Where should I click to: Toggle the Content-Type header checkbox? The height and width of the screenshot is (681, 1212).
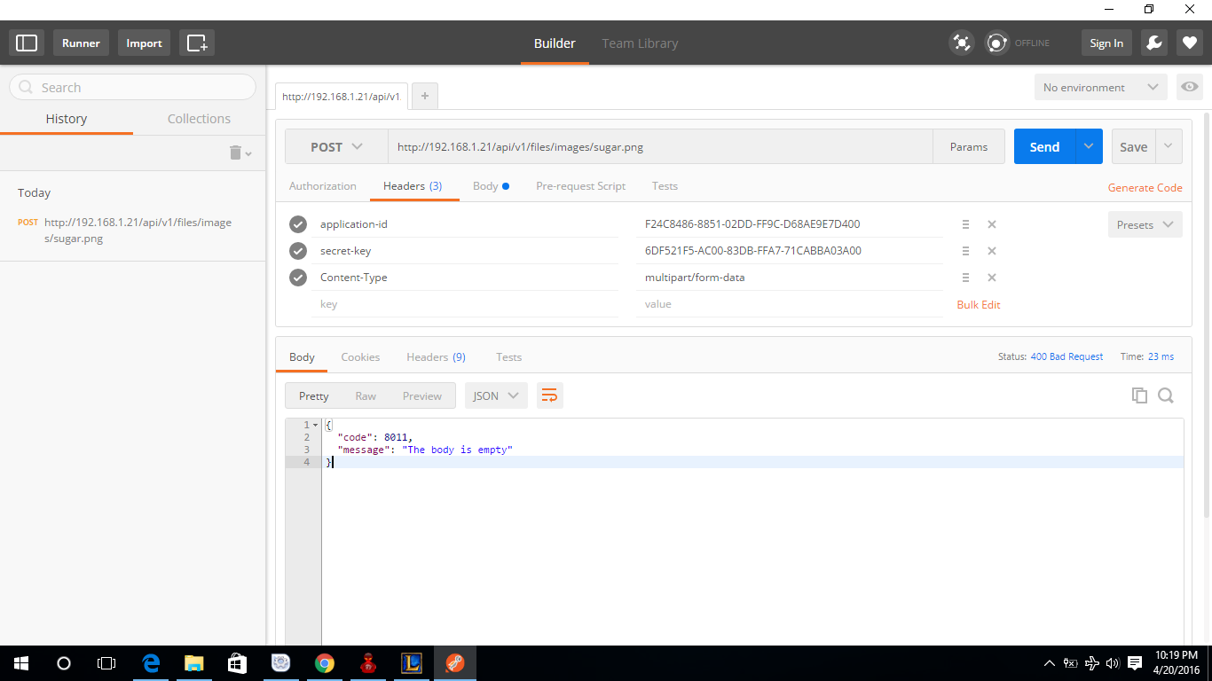click(298, 278)
